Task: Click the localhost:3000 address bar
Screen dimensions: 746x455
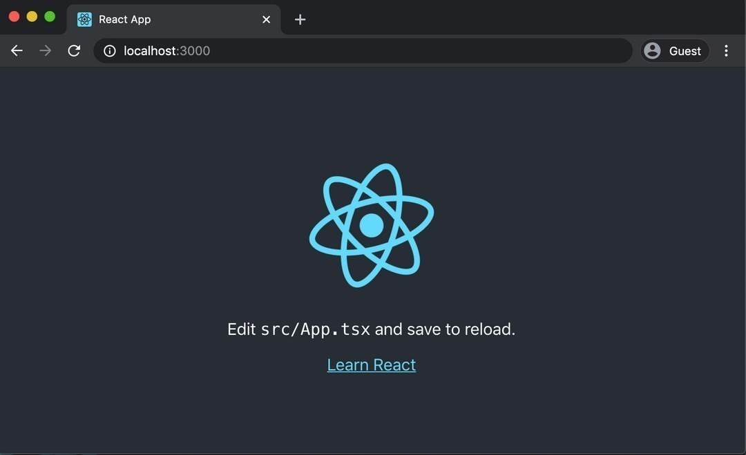Action: coord(276,50)
